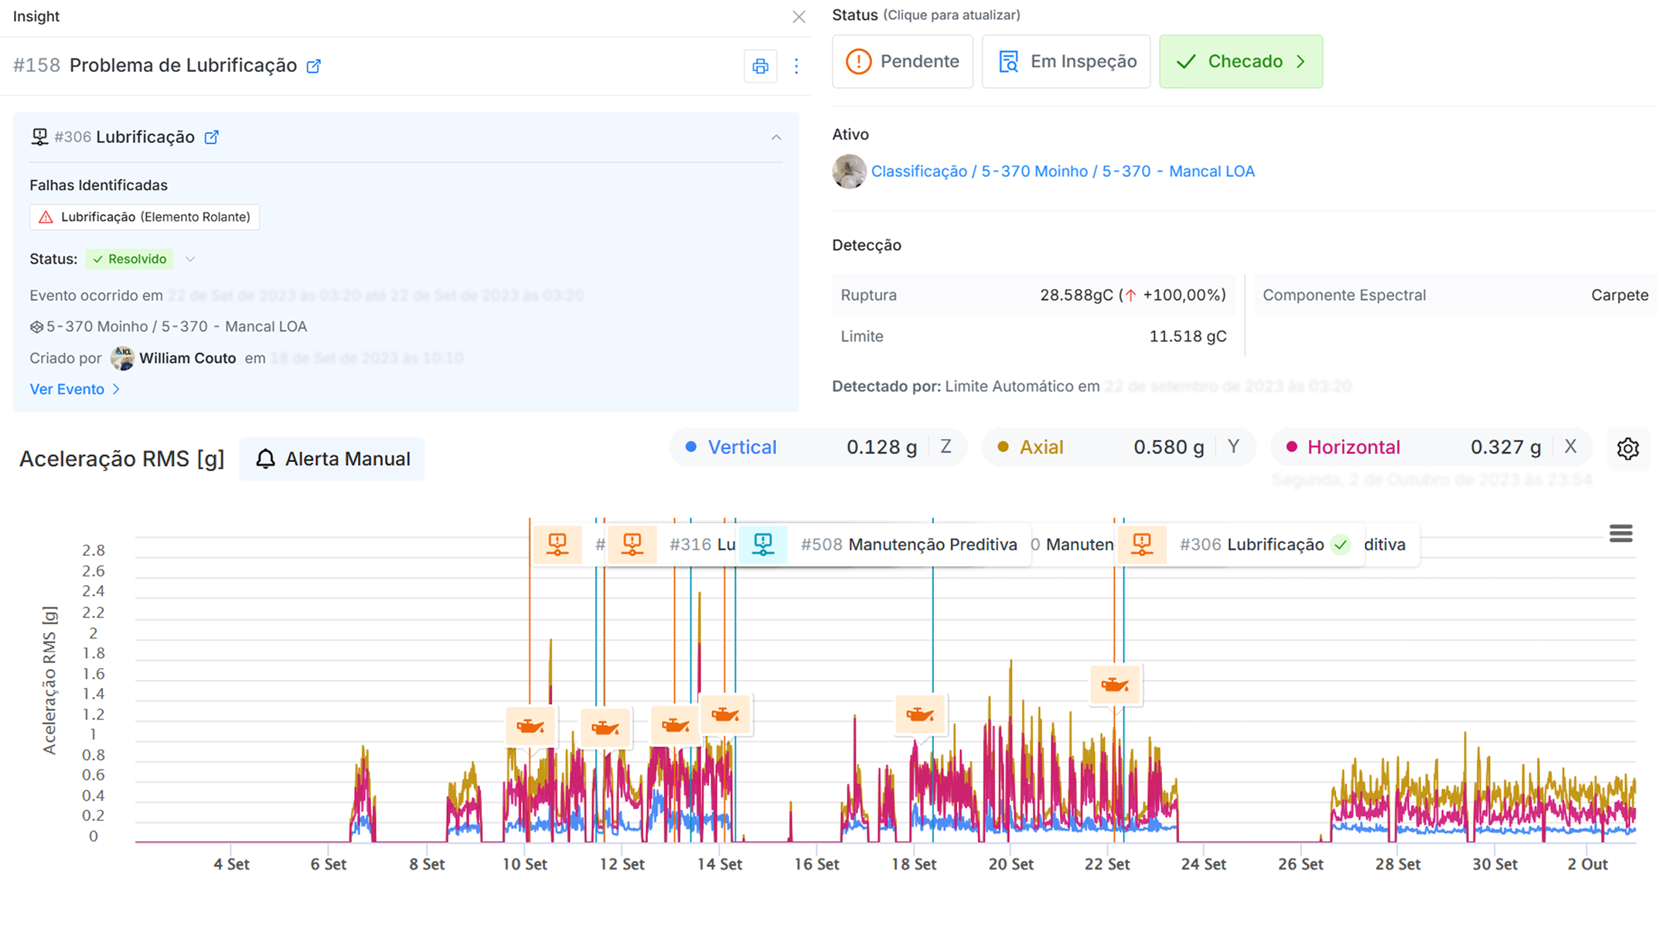Image resolution: width=1670 pixels, height=925 pixels.
Task: Set the status to Pendente
Action: [902, 62]
